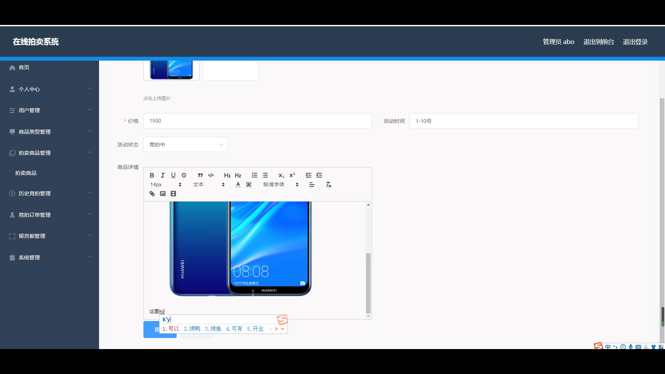Expand the IME candidate list downward

[283, 329]
